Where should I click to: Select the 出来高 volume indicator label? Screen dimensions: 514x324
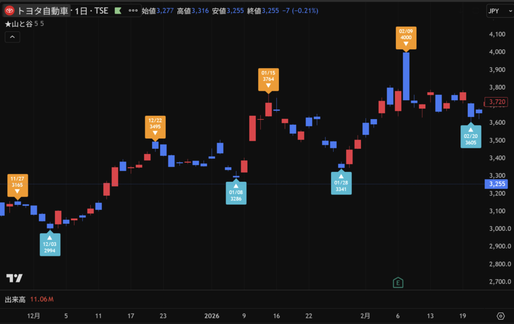pyautogui.click(x=15, y=299)
